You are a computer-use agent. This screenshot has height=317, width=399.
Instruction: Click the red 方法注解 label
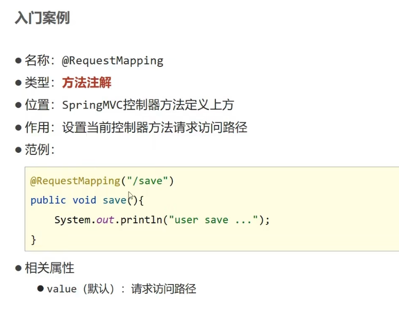tap(86, 83)
